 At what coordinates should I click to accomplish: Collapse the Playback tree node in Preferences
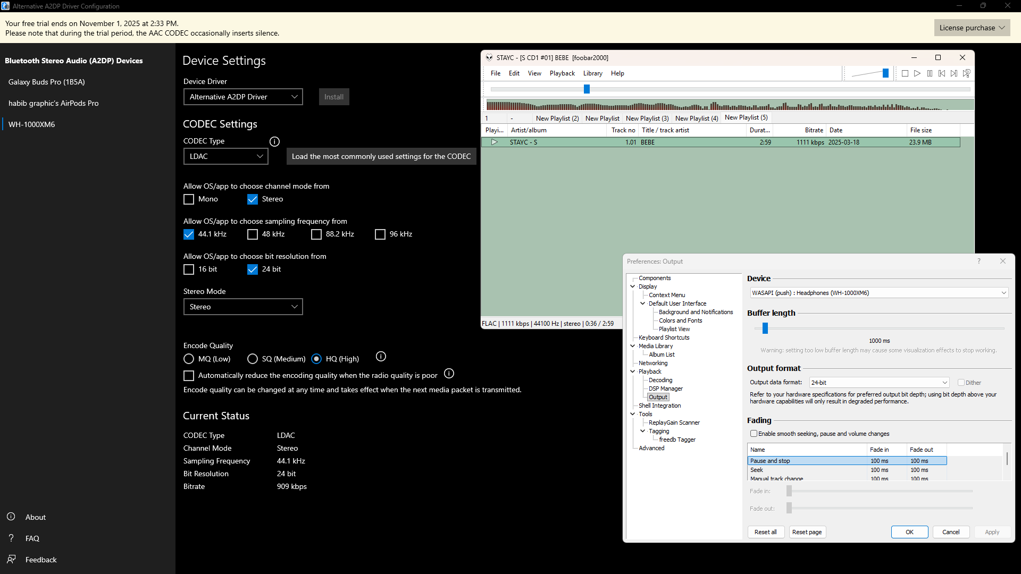click(633, 372)
